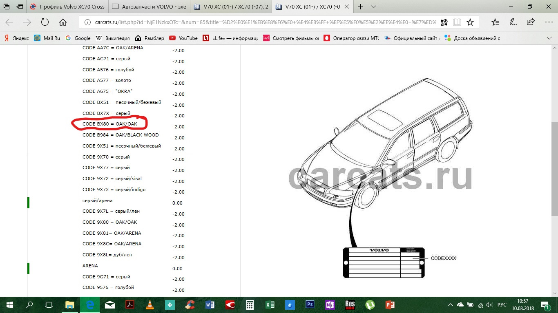Image resolution: width=558 pixels, height=313 pixels.
Task: Open the Google favorite
Action: tap(78, 38)
